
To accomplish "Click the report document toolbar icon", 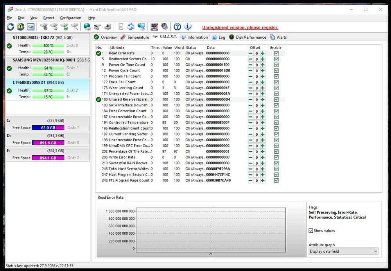I will (121, 27).
